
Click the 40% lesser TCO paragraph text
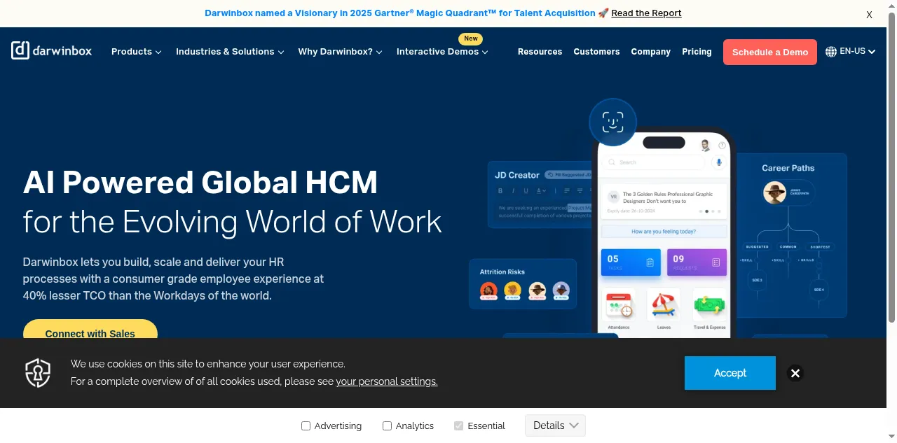[x=173, y=279]
